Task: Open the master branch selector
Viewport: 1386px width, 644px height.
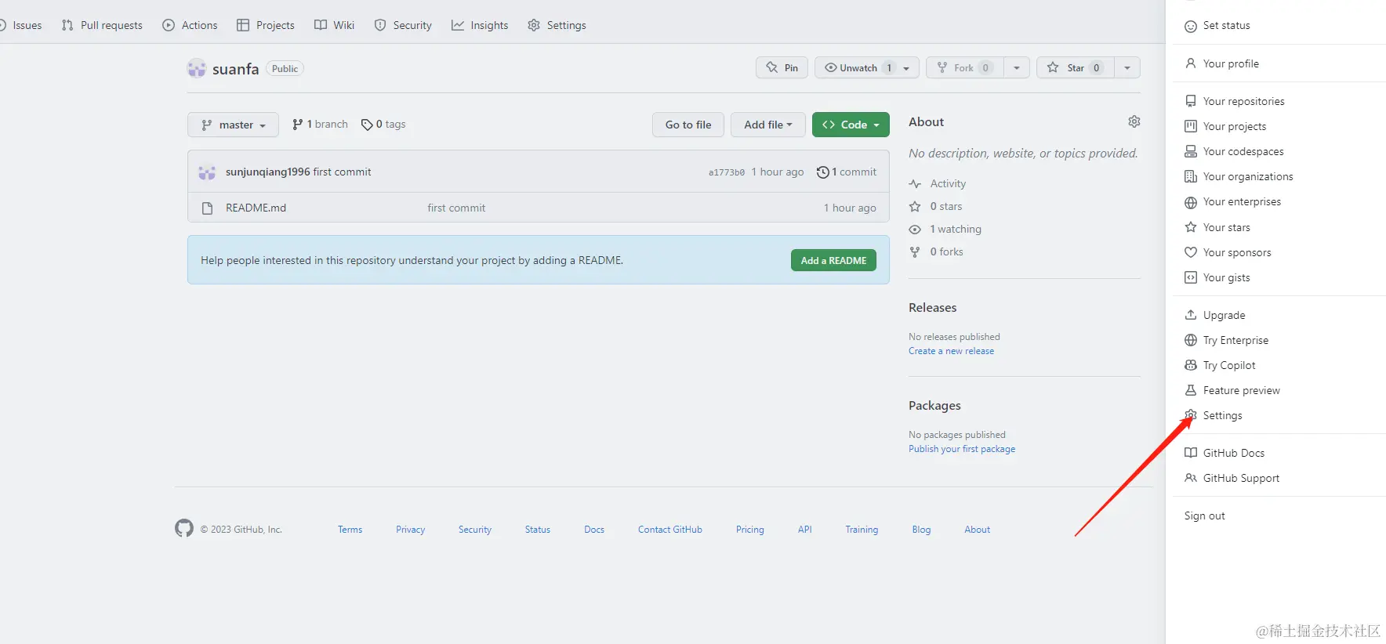Action: pyautogui.click(x=233, y=125)
